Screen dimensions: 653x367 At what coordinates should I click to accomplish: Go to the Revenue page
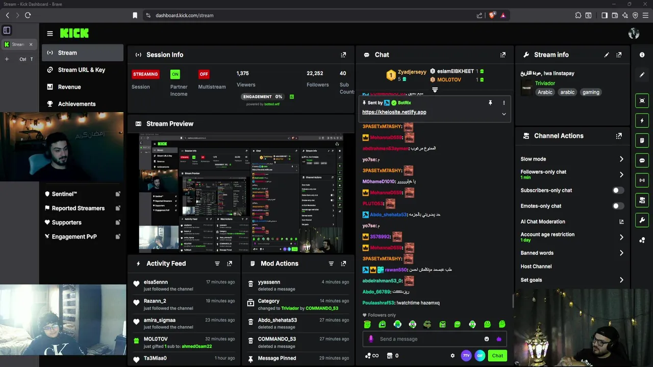[83, 87]
